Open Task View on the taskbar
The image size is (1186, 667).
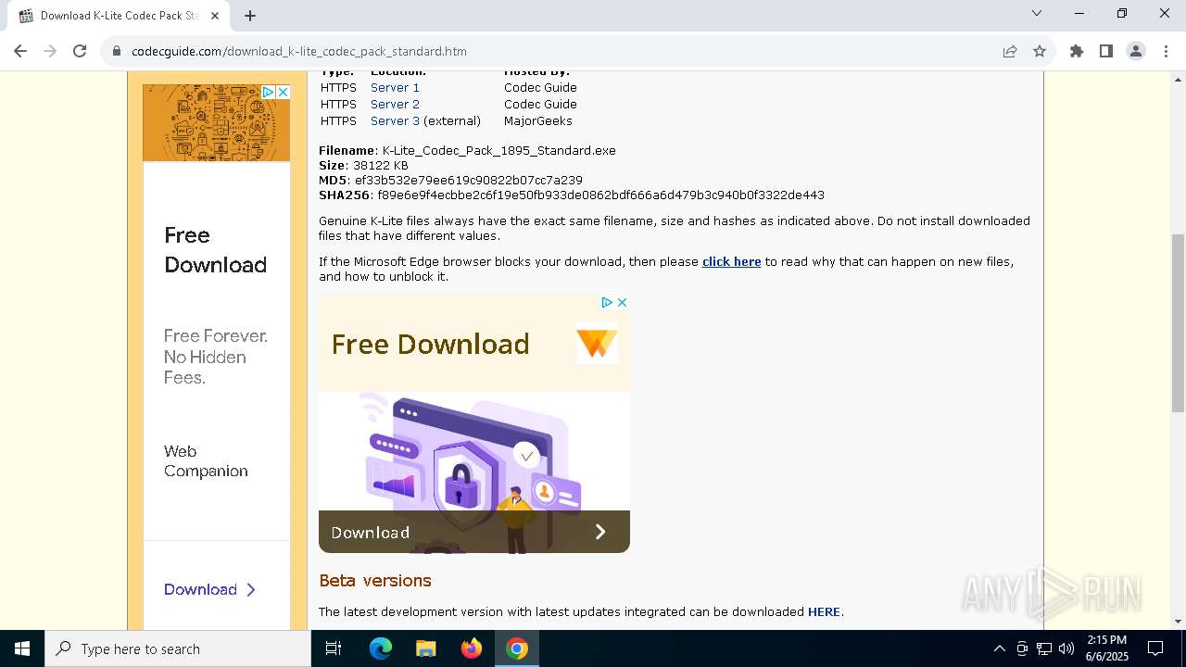tap(334, 648)
